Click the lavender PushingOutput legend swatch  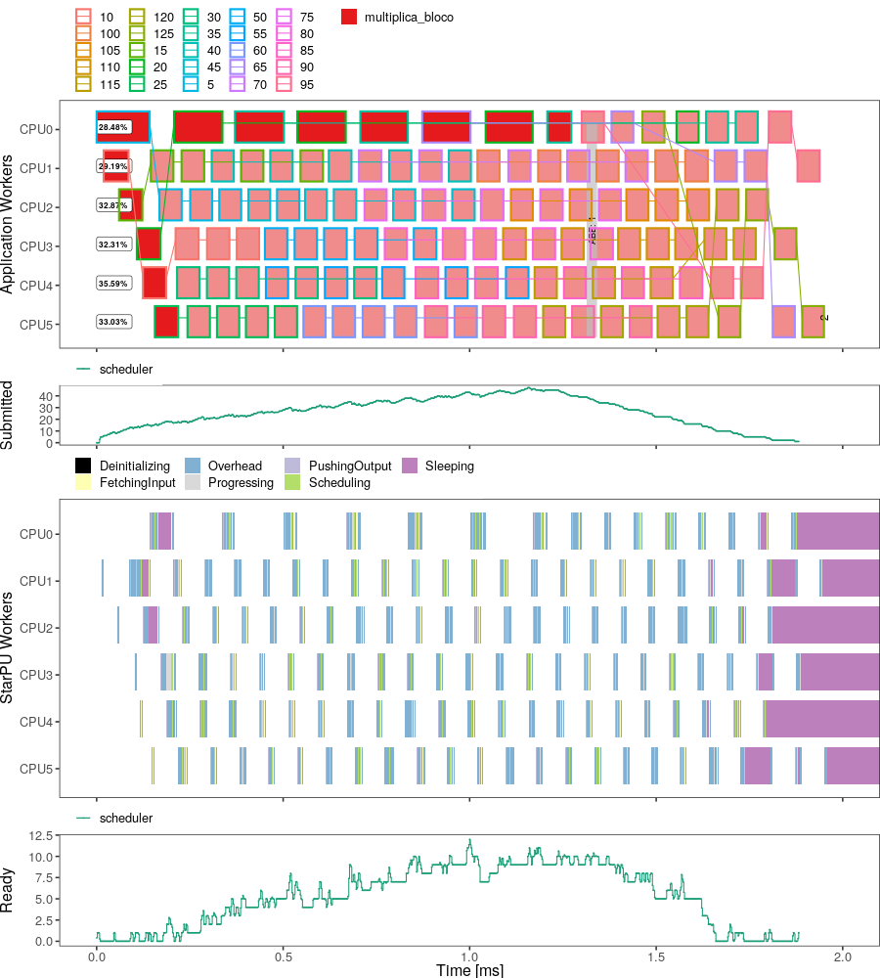pos(293,467)
